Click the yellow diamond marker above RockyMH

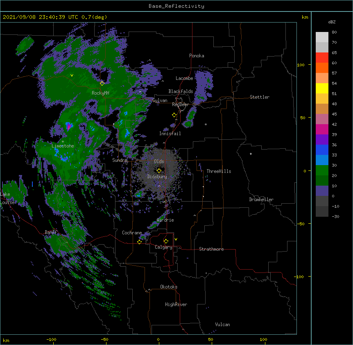(102, 83)
